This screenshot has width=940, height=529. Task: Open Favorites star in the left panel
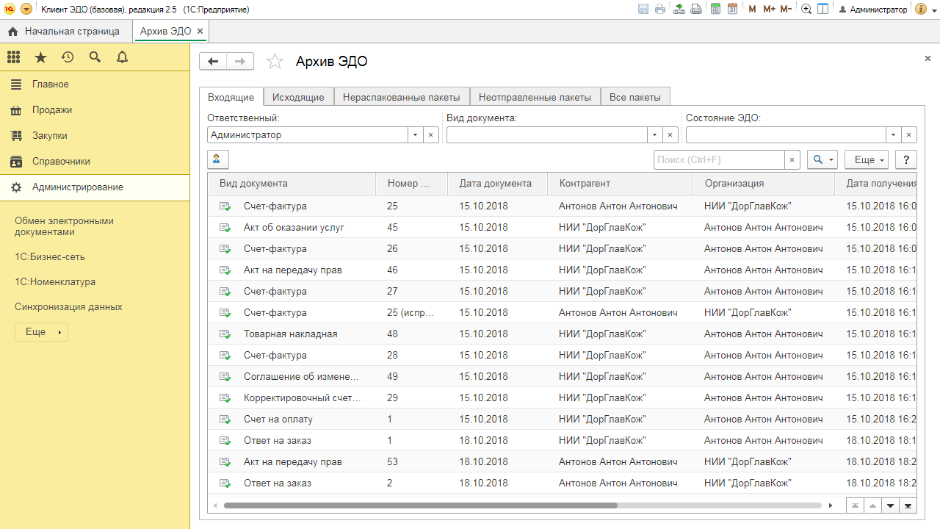tap(40, 57)
